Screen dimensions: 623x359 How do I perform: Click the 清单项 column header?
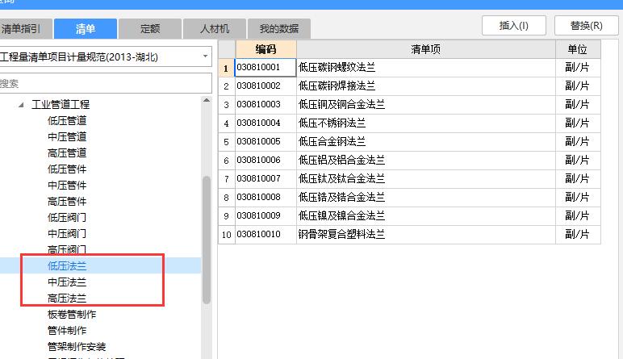(426, 49)
